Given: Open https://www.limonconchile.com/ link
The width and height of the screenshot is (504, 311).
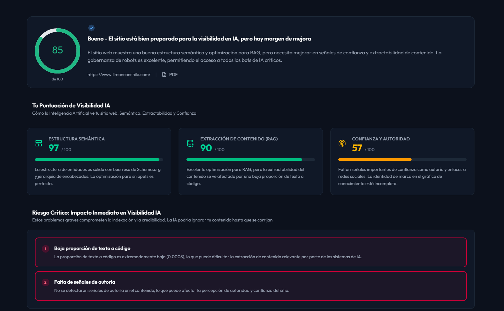Looking at the screenshot, I should (x=119, y=74).
